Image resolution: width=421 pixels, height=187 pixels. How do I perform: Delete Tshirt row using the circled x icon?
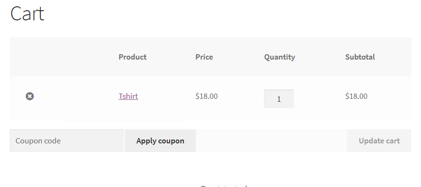[30, 96]
